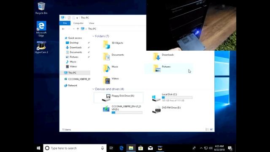Click This PC in the address bar
270x152 pixels.
click(x=92, y=29)
